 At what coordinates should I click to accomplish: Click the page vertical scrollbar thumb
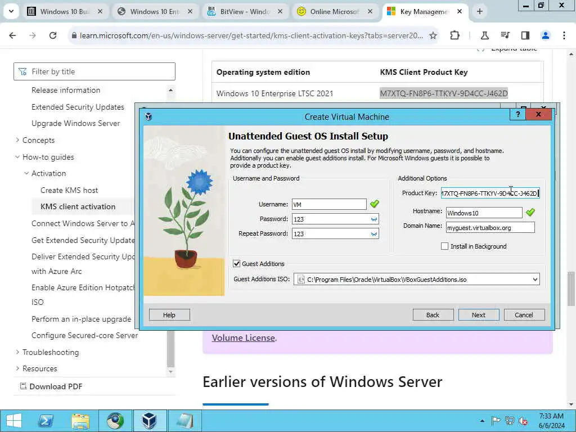click(x=571, y=289)
